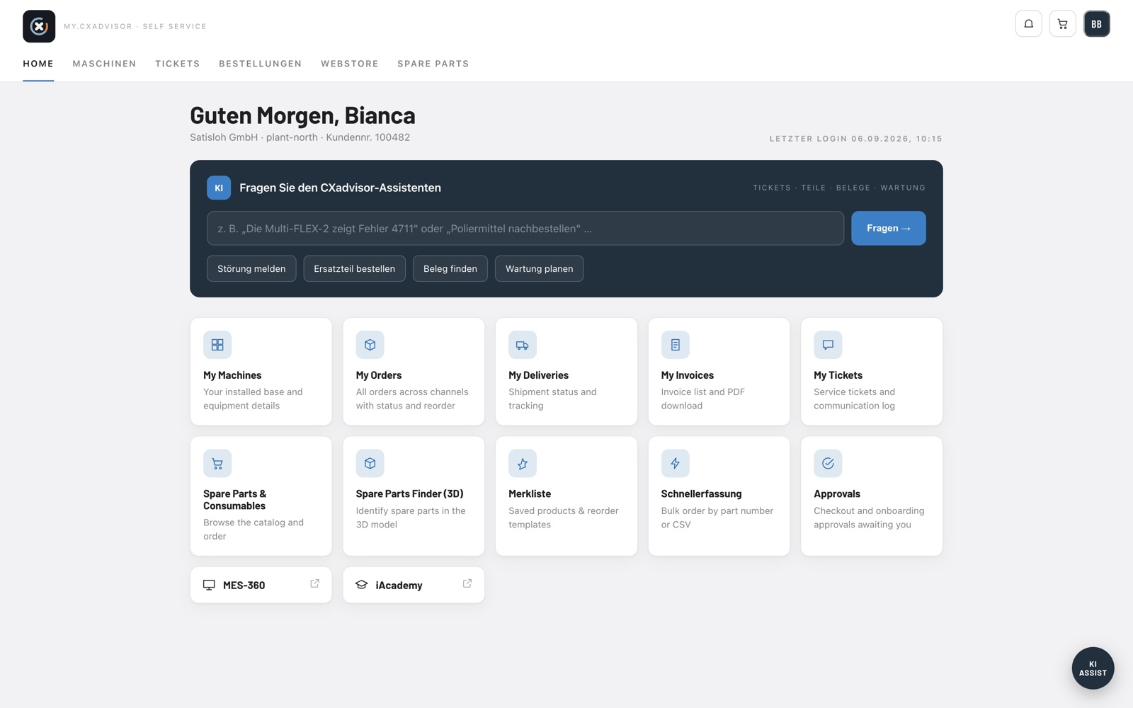This screenshot has width=1133, height=708.
Task: Open the Maschinen tab
Action: (104, 64)
